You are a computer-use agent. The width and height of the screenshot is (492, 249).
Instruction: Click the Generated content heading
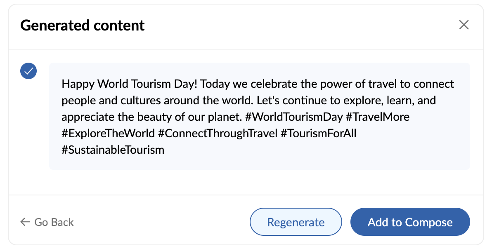click(x=83, y=26)
